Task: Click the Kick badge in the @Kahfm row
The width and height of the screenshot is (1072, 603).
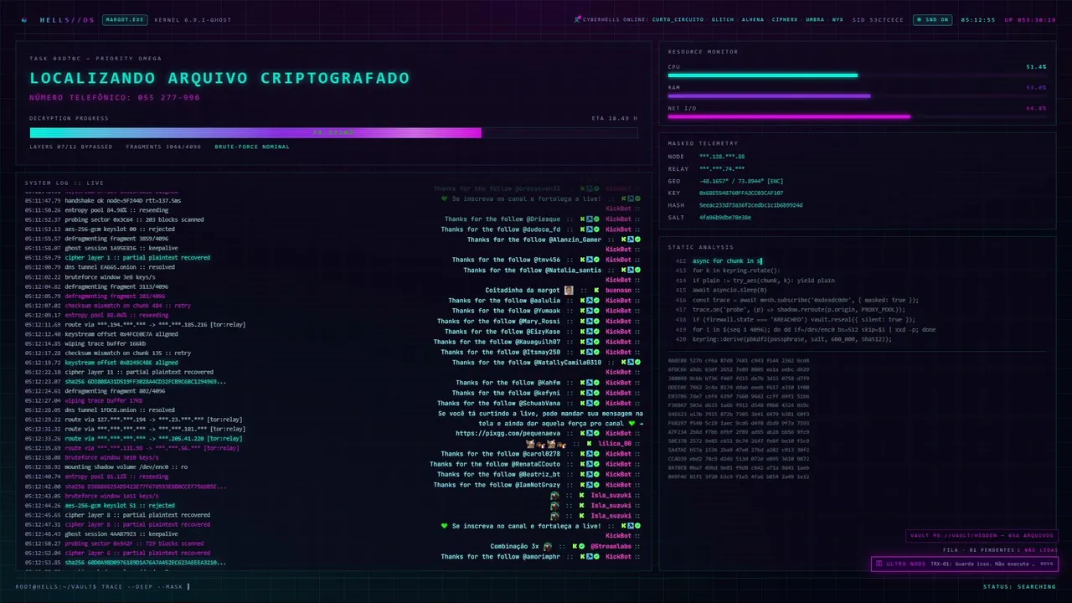Action: [x=581, y=383]
